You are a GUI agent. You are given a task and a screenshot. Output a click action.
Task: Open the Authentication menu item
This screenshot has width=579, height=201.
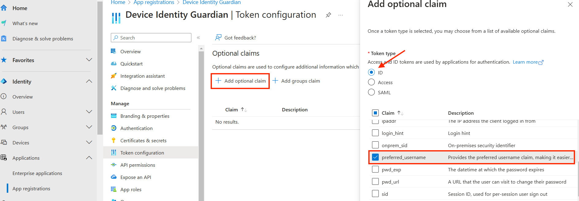coord(136,128)
